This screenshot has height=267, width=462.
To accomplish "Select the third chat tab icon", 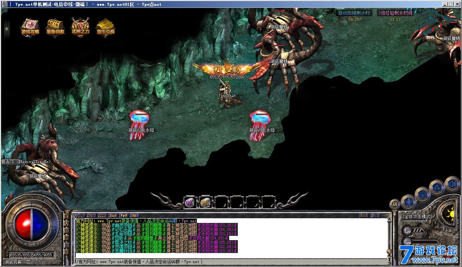I will tap(102, 216).
